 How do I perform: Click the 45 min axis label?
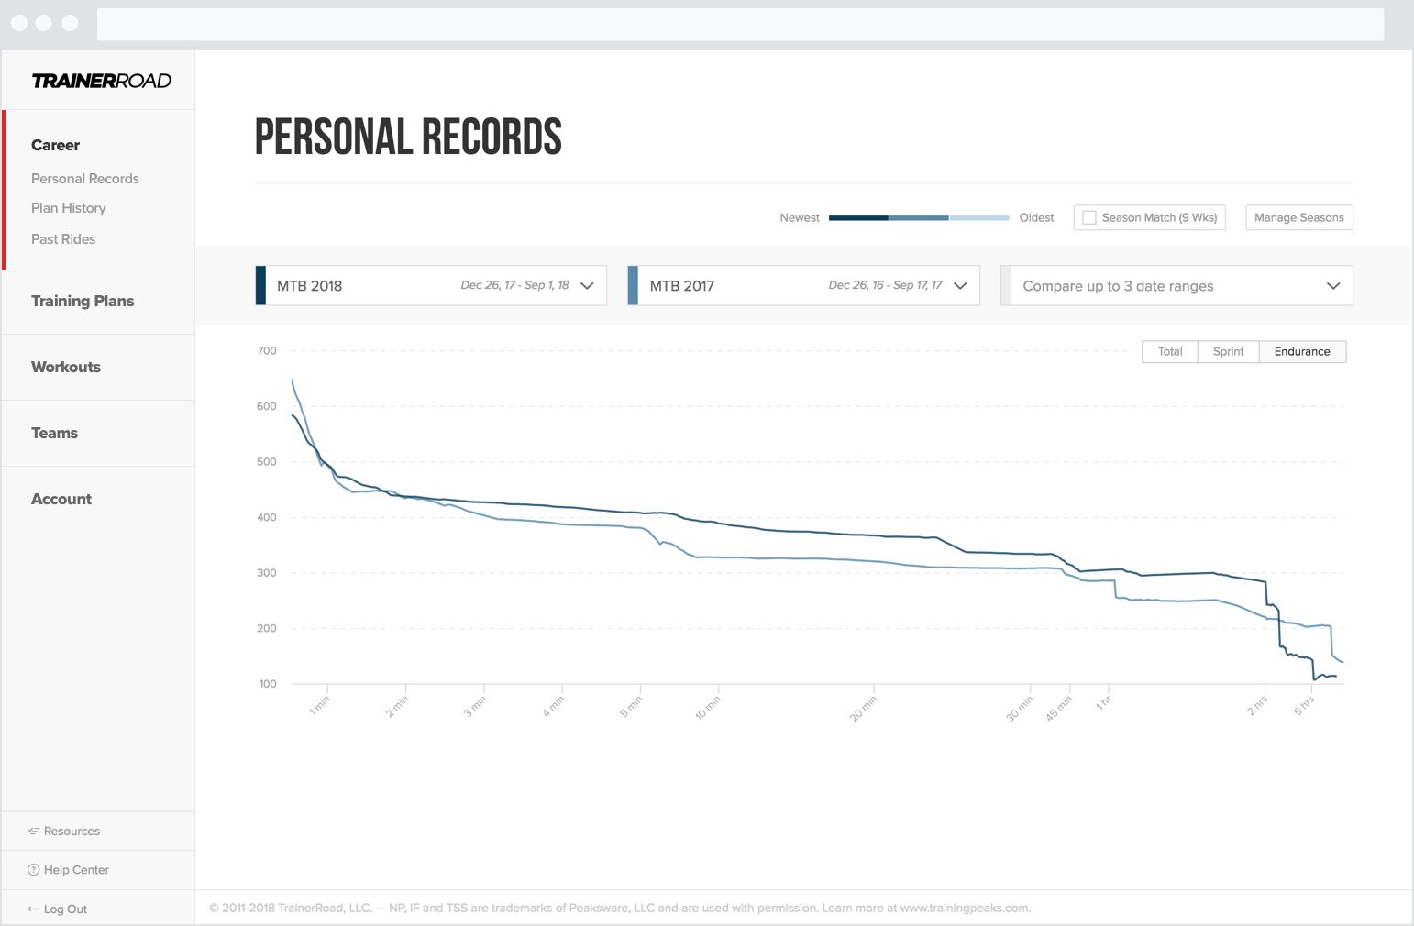pyautogui.click(x=1058, y=709)
